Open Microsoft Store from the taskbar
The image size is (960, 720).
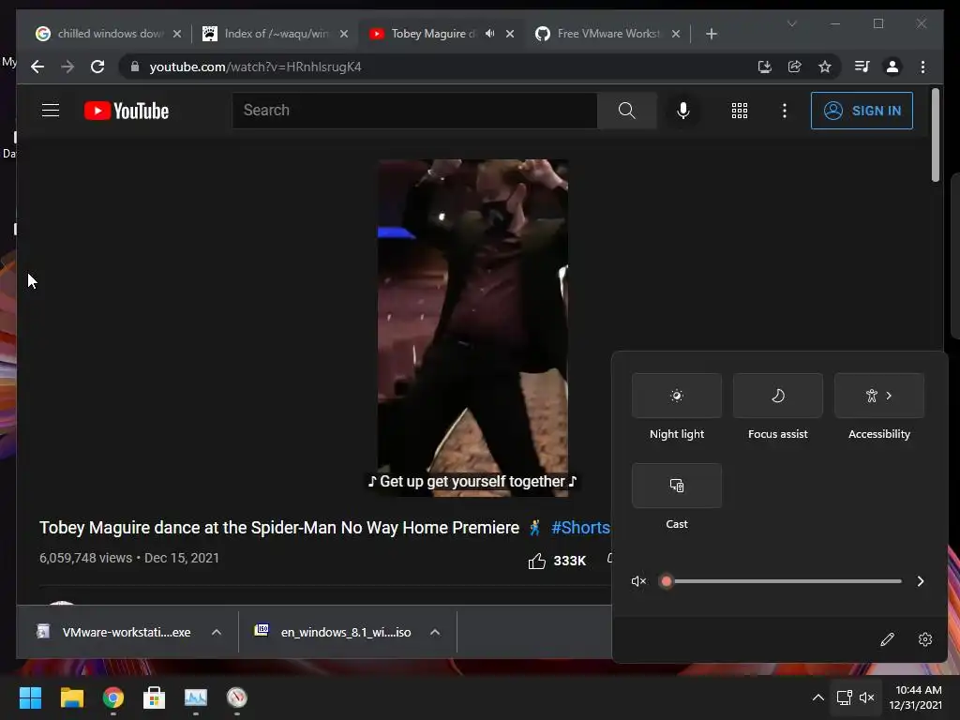pyautogui.click(x=154, y=697)
